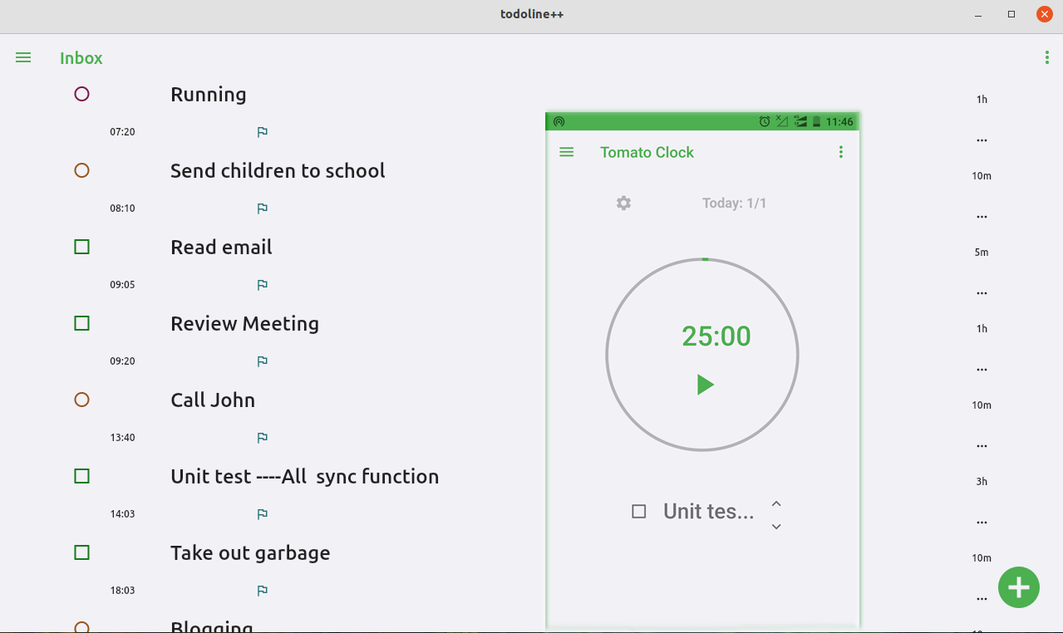Open the Inbox title
Screen dimensions: 1063x633
(x=81, y=58)
